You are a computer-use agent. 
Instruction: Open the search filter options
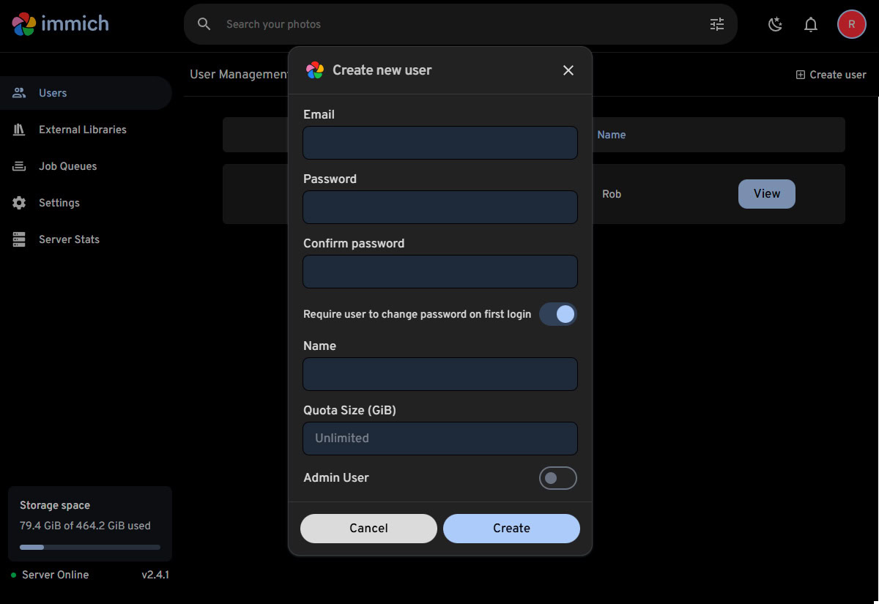[716, 23]
